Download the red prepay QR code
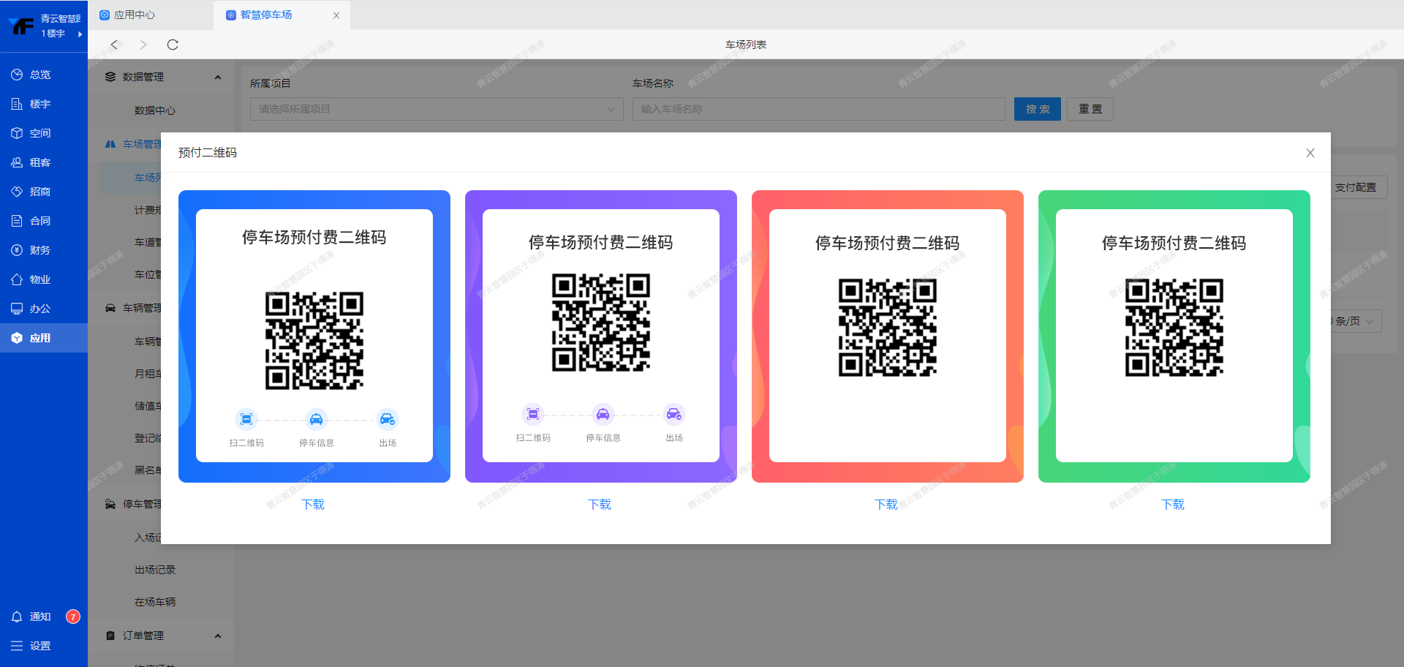 (x=886, y=505)
